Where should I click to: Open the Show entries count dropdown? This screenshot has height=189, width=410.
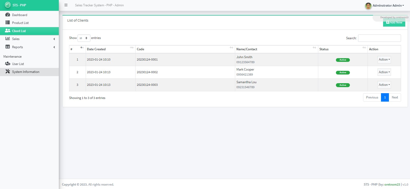84,38
